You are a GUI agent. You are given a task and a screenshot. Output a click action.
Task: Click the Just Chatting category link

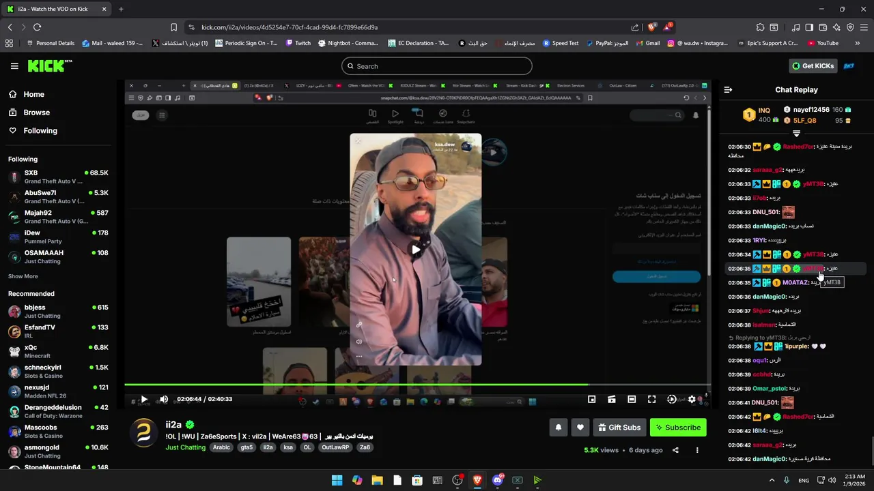point(185,447)
